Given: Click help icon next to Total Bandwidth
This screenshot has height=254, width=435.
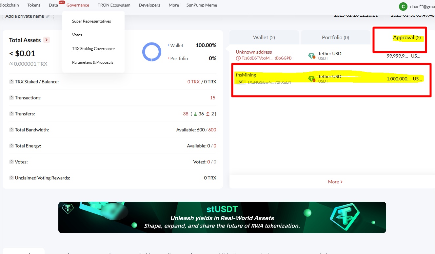Looking at the screenshot, I should coord(11,130).
